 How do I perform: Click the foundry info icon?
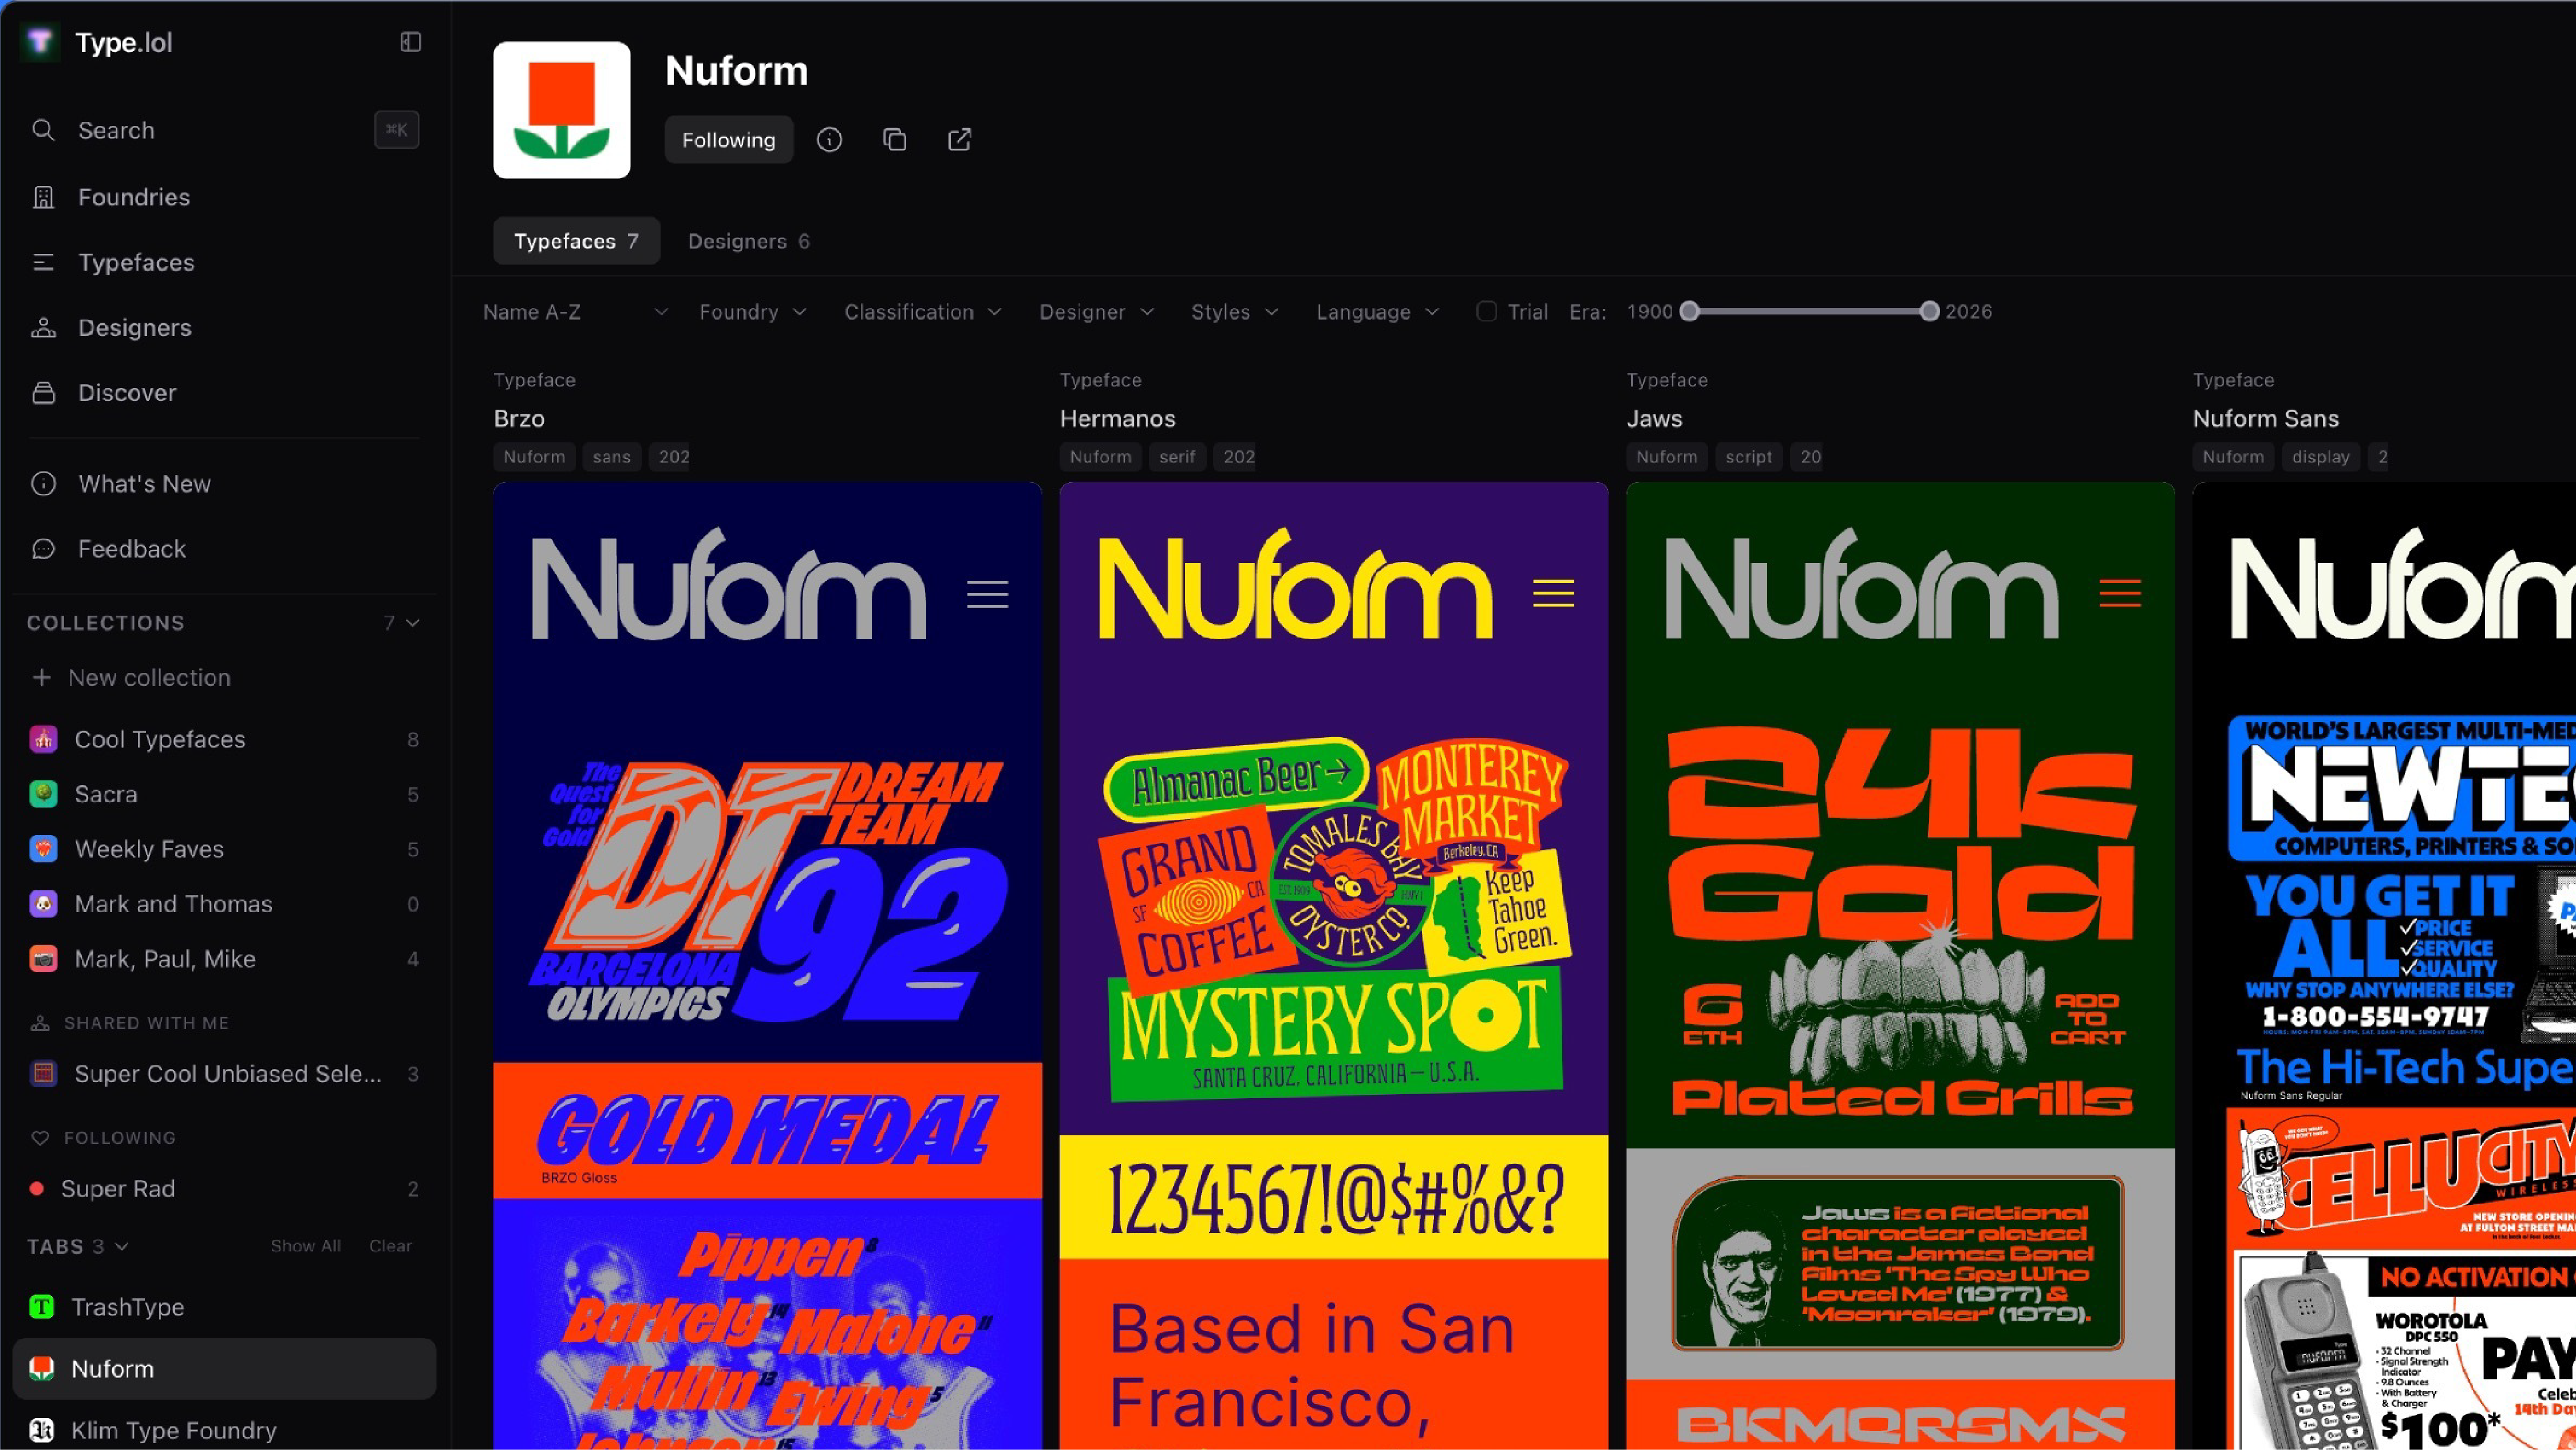coord(829,140)
